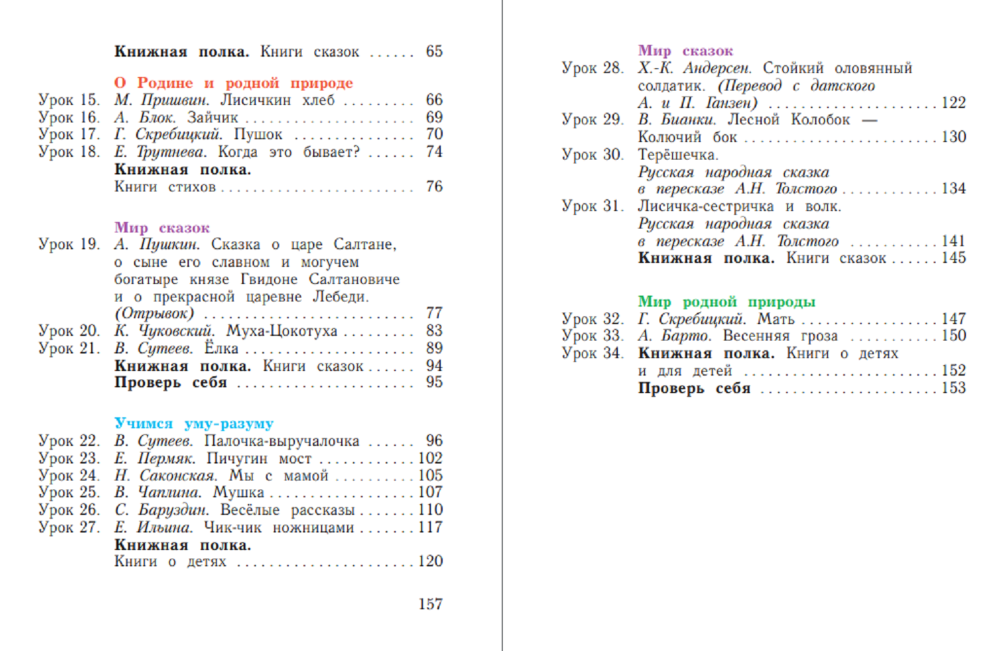Select 'Урок 31. Лисичка-сестричка и волк.'

[x=702, y=206]
